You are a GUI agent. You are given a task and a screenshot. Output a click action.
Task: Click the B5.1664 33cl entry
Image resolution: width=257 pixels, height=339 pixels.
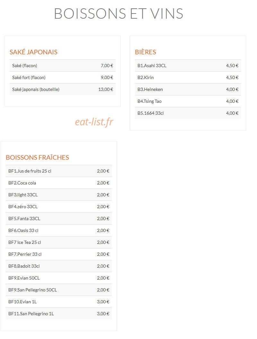point(188,113)
